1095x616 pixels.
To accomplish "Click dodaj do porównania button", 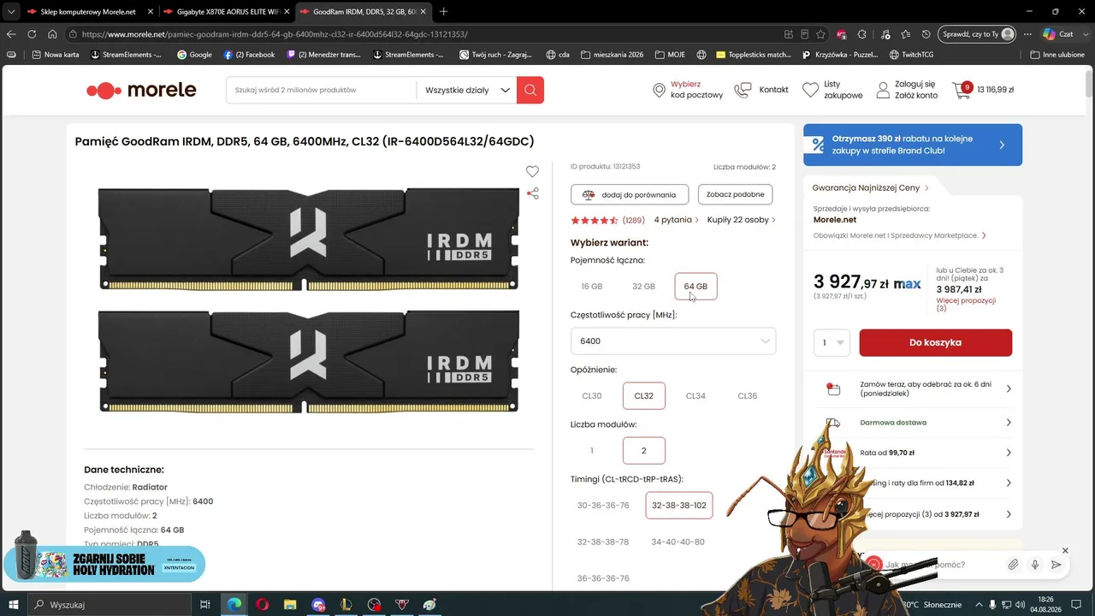I will point(630,194).
